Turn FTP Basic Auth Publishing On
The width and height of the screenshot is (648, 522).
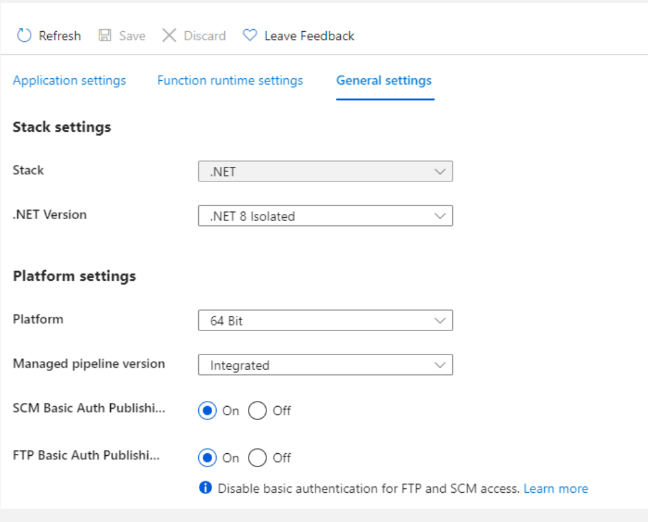click(207, 458)
